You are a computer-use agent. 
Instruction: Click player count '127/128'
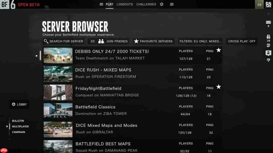coord(186,59)
